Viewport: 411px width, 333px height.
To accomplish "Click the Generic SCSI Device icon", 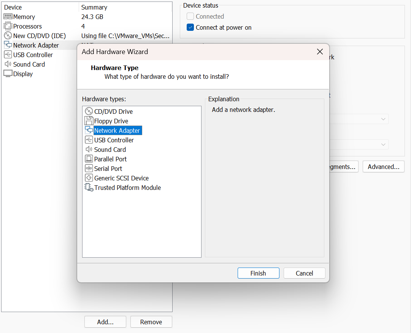I will (x=89, y=178).
